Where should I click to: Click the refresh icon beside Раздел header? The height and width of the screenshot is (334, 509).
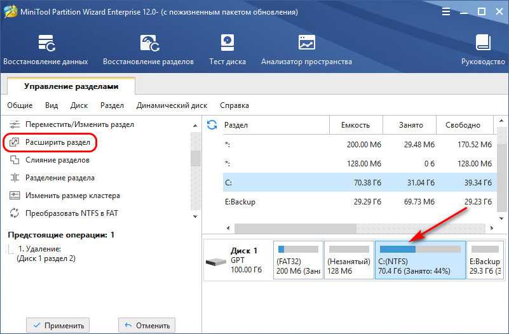[212, 124]
